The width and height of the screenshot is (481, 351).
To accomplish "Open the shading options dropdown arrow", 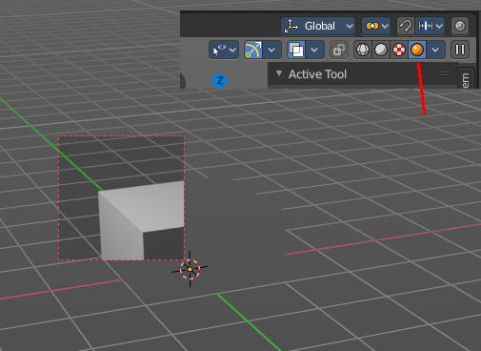I will [x=435, y=50].
